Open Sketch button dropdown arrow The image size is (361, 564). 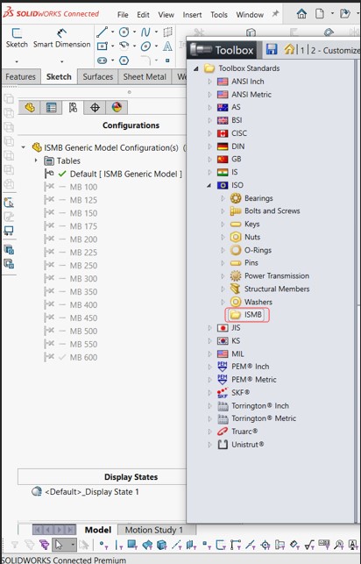(17, 61)
